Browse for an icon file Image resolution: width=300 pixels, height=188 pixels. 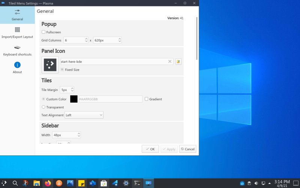(178, 61)
